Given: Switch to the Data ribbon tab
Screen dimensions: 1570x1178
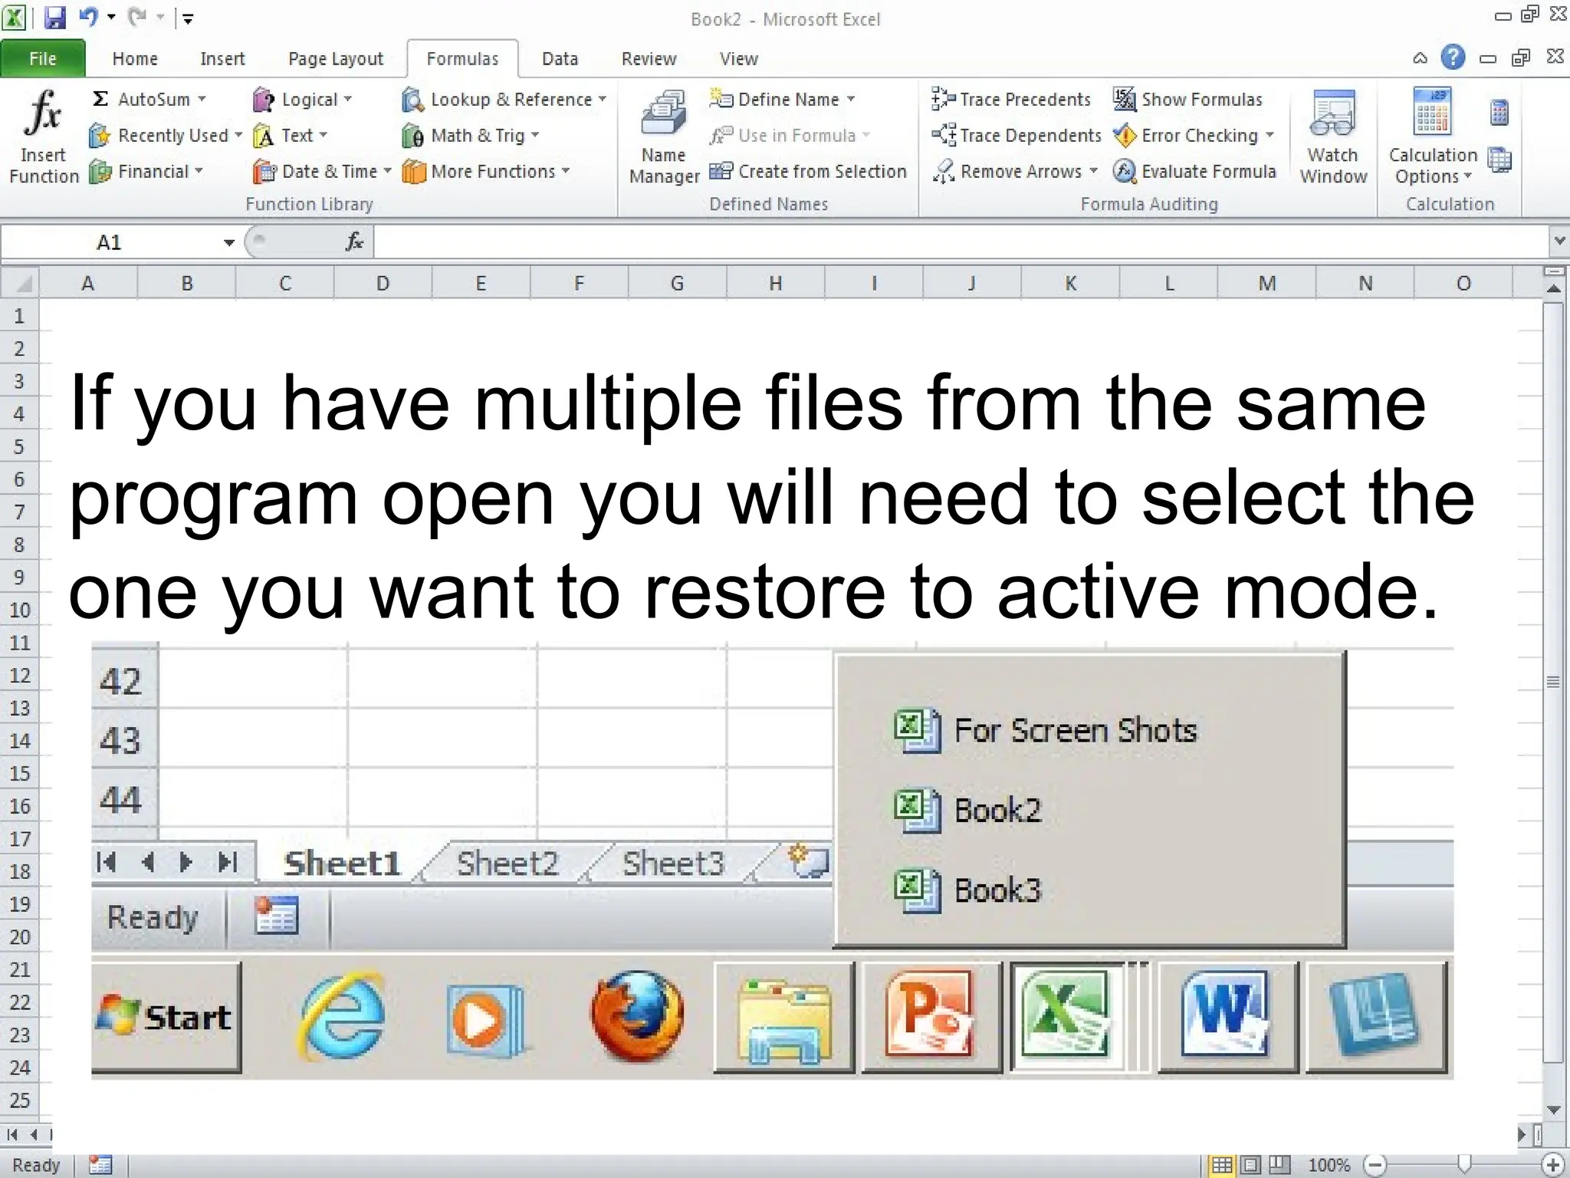Looking at the screenshot, I should tap(560, 59).
